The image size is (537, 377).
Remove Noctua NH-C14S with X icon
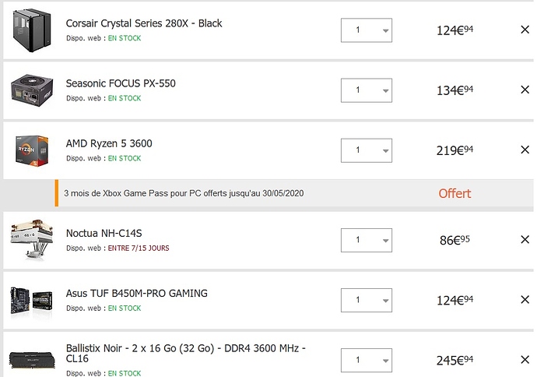click(525, 240)
